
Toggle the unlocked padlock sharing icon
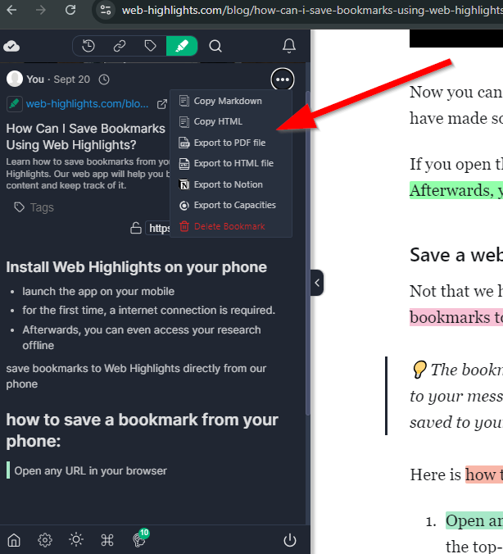coord(136,228)
